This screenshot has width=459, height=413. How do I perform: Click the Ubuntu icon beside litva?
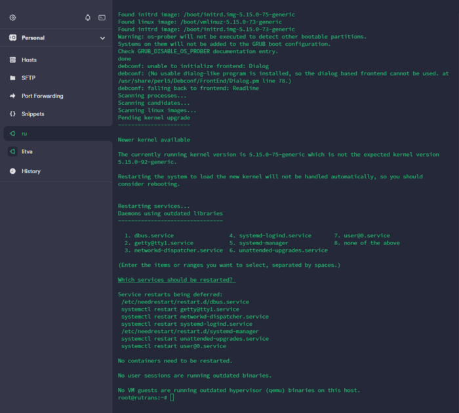point(12,151)
